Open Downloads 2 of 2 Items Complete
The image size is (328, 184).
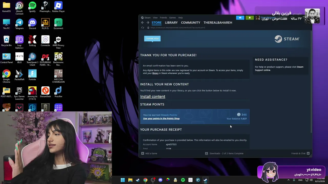coord(227,153)
